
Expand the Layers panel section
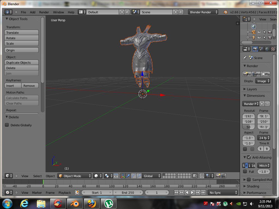[252, 89]
